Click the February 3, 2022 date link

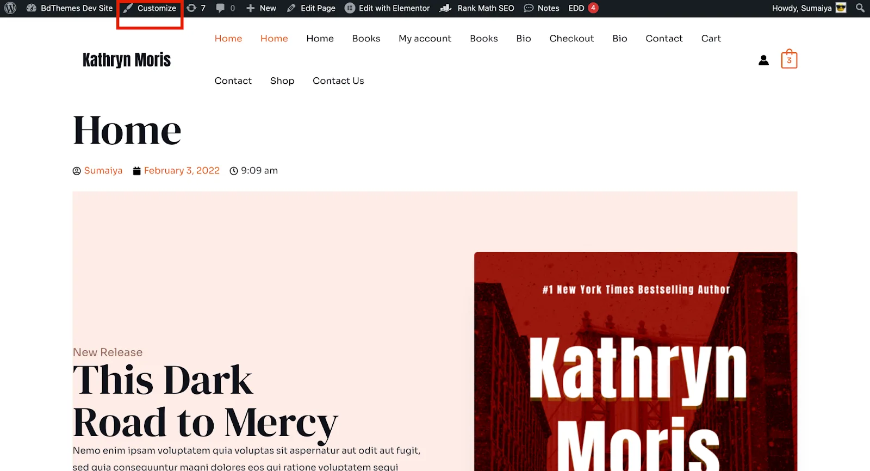(182, 171)
